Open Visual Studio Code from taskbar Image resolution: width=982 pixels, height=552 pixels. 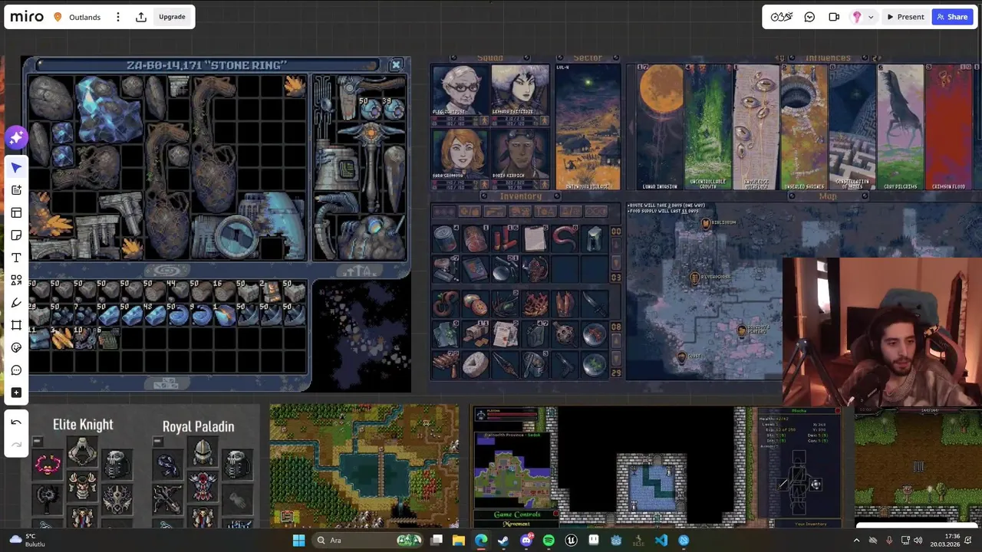click(661, 540)
